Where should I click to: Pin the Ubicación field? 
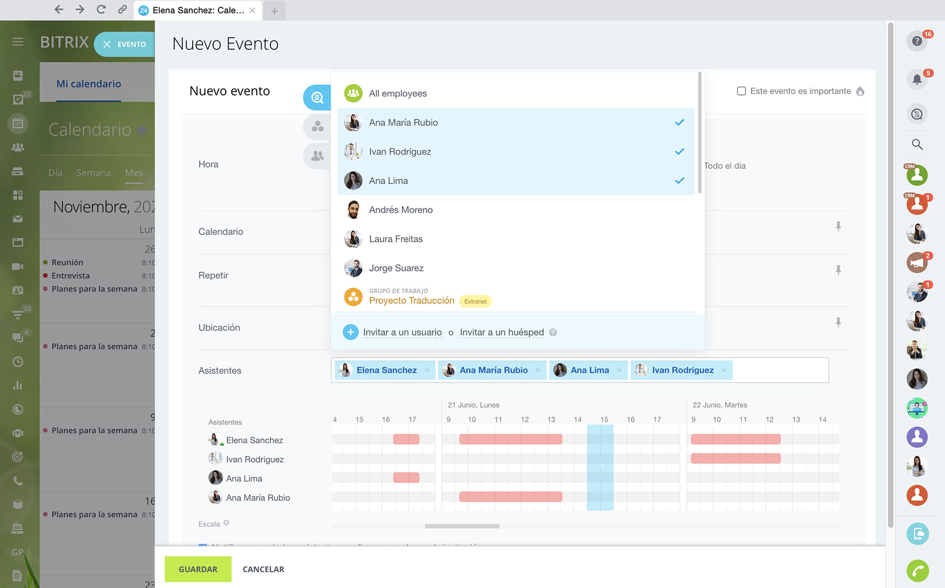(838, 322)
